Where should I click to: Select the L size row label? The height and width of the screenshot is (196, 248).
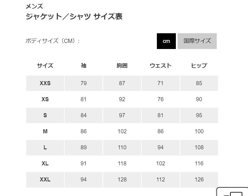tap(45, 148)
